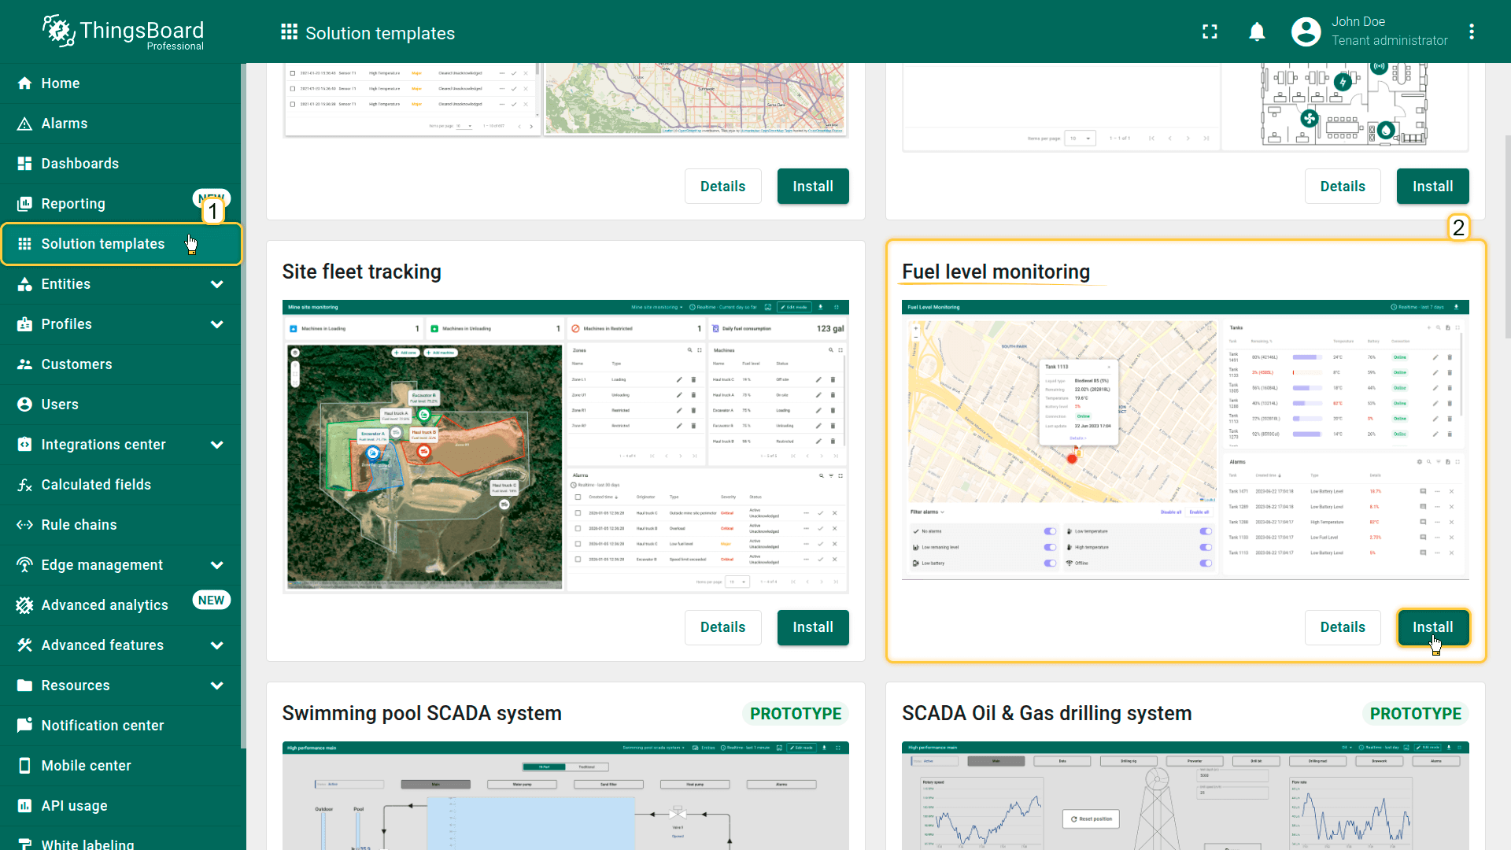Click John Doe profile avatar
The image size is (1511, 850).
tap(1306, 31)
